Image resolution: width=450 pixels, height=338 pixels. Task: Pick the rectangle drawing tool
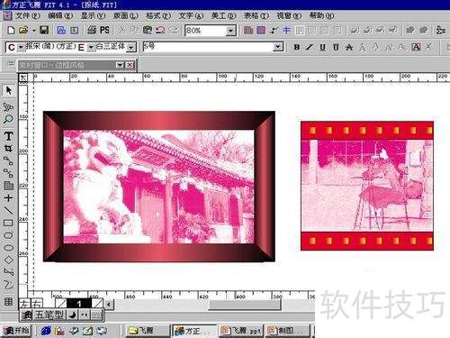[x=8, y=223]
